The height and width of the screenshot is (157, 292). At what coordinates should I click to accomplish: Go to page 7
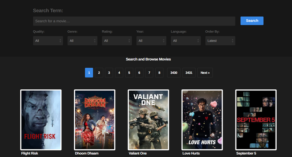point(149,73)
